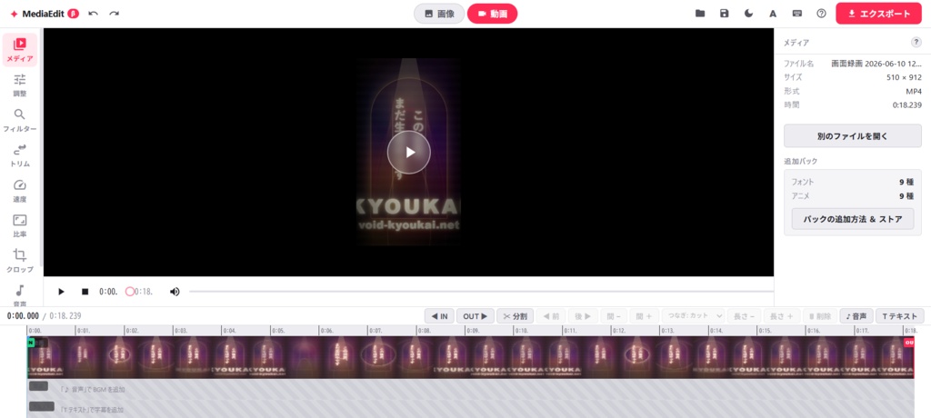This screenshot has height=418, width=931.
Task: Click the audio track with BGM を追加 hint
Action: pyautogui.click(x=470, y=389)
